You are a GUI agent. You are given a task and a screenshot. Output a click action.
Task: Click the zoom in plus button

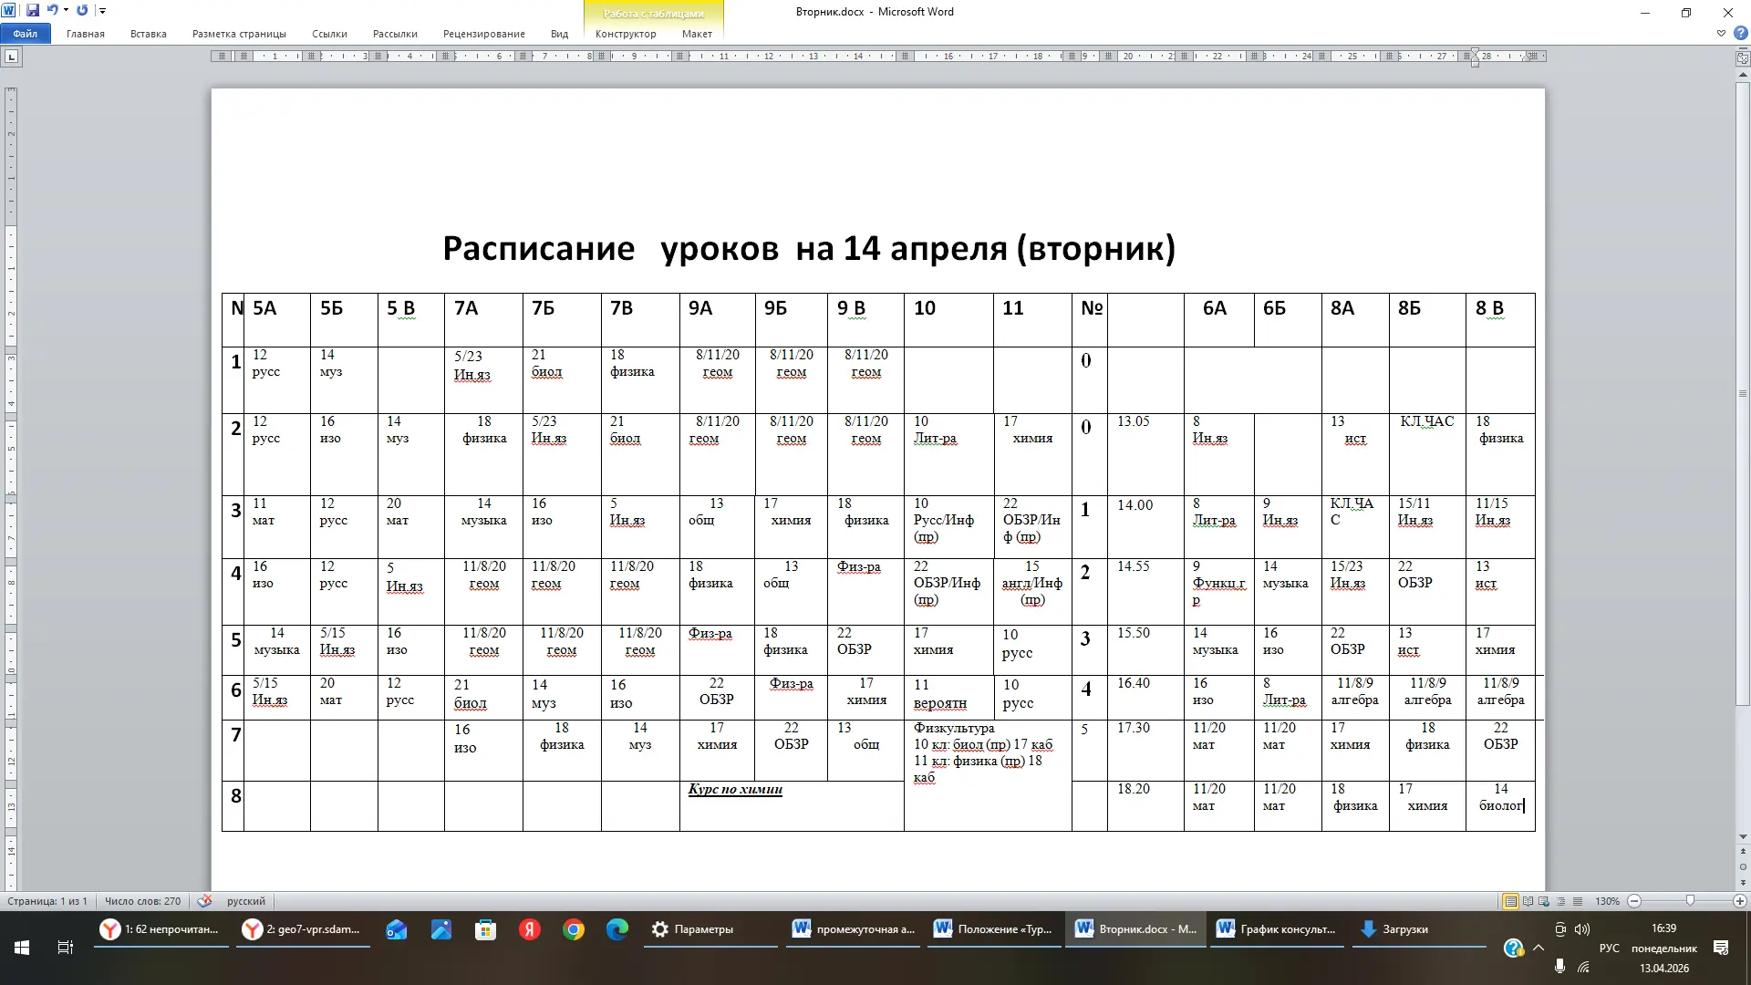[1739, 901]
